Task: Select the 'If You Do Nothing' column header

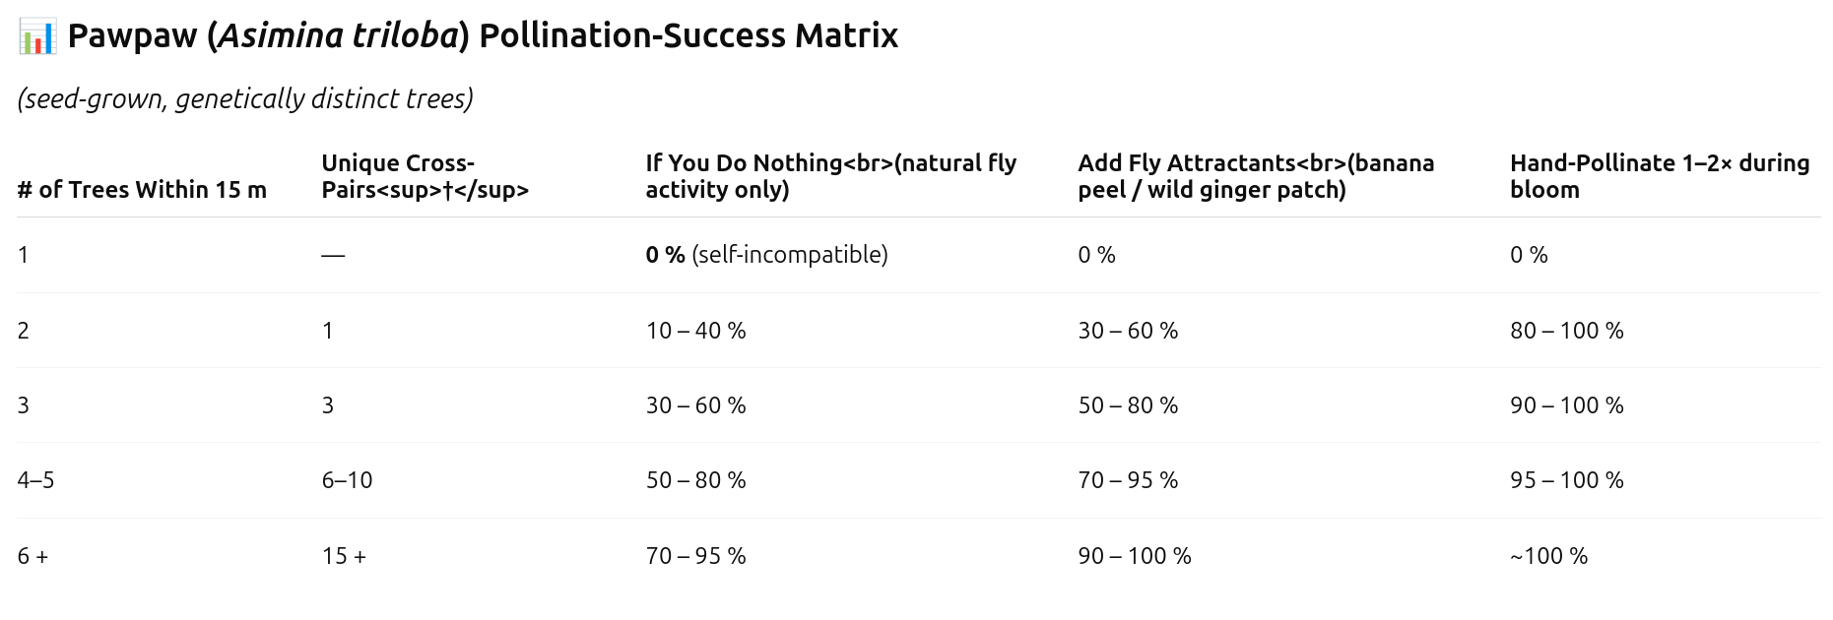Action: click(830, 176)
